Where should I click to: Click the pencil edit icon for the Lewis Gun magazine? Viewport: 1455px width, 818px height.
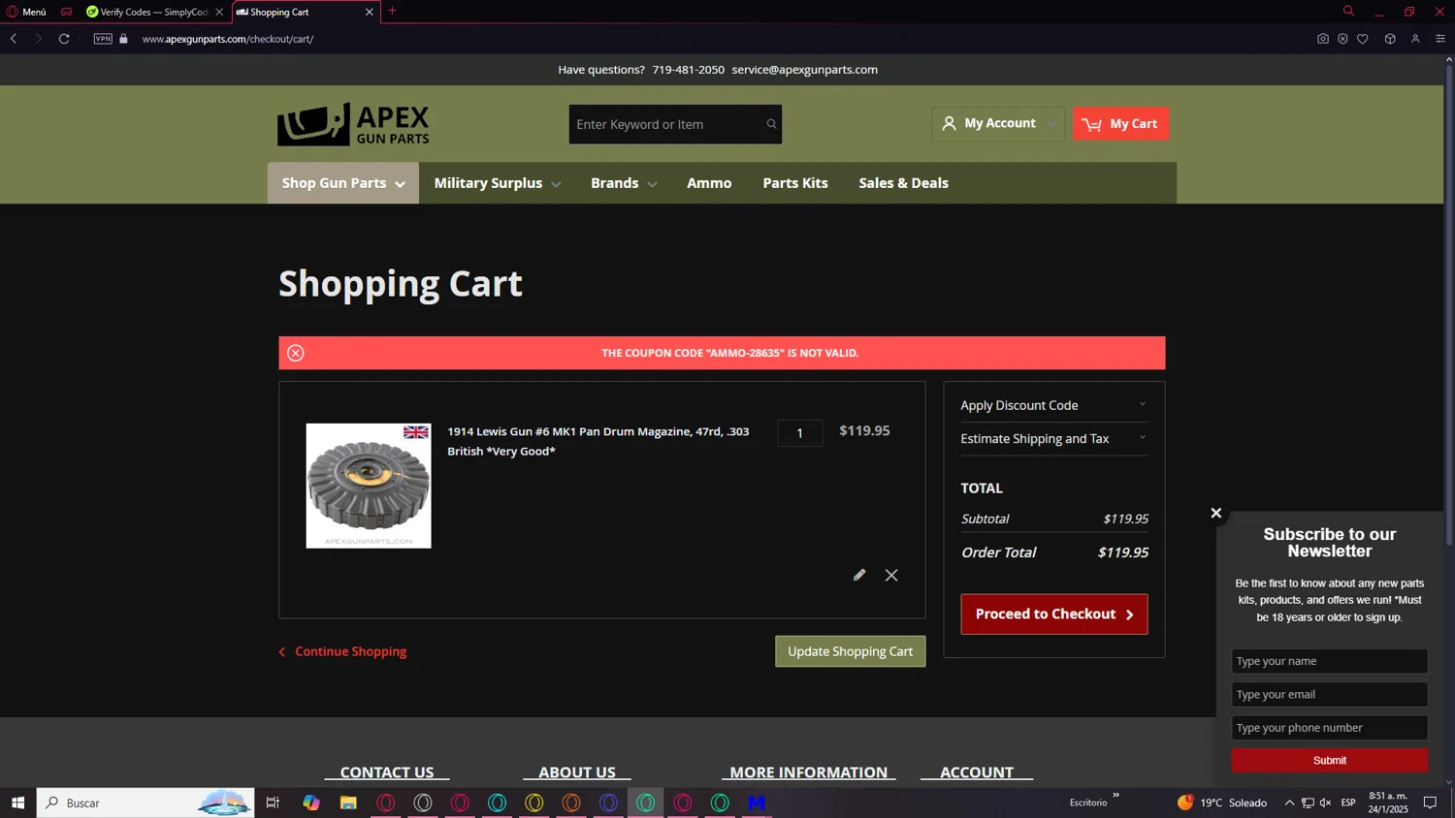tap(859, 575)
